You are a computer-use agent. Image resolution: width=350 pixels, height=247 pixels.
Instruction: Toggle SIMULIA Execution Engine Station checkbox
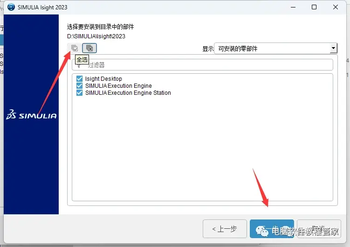(79, 92)
